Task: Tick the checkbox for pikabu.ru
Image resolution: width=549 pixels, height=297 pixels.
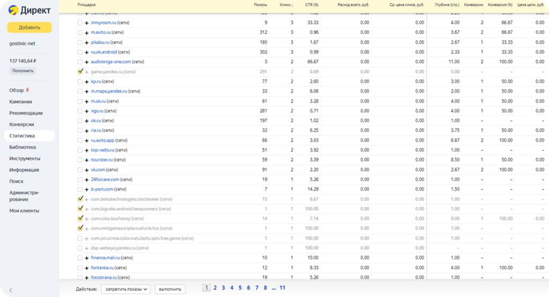Action: (x=80, y=42)
